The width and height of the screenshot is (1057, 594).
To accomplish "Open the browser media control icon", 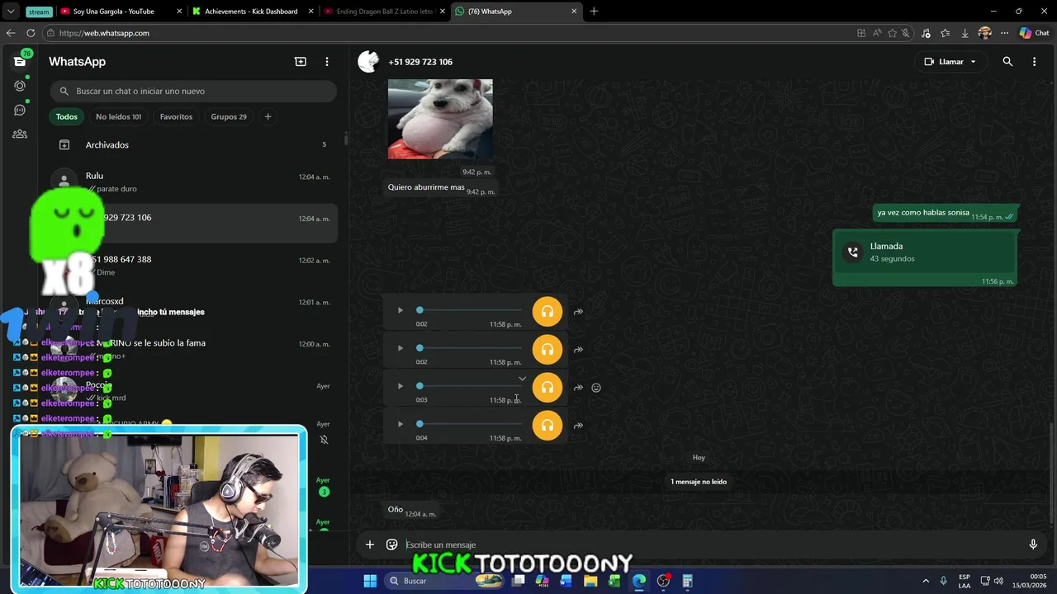I will [x=926, y=33].
